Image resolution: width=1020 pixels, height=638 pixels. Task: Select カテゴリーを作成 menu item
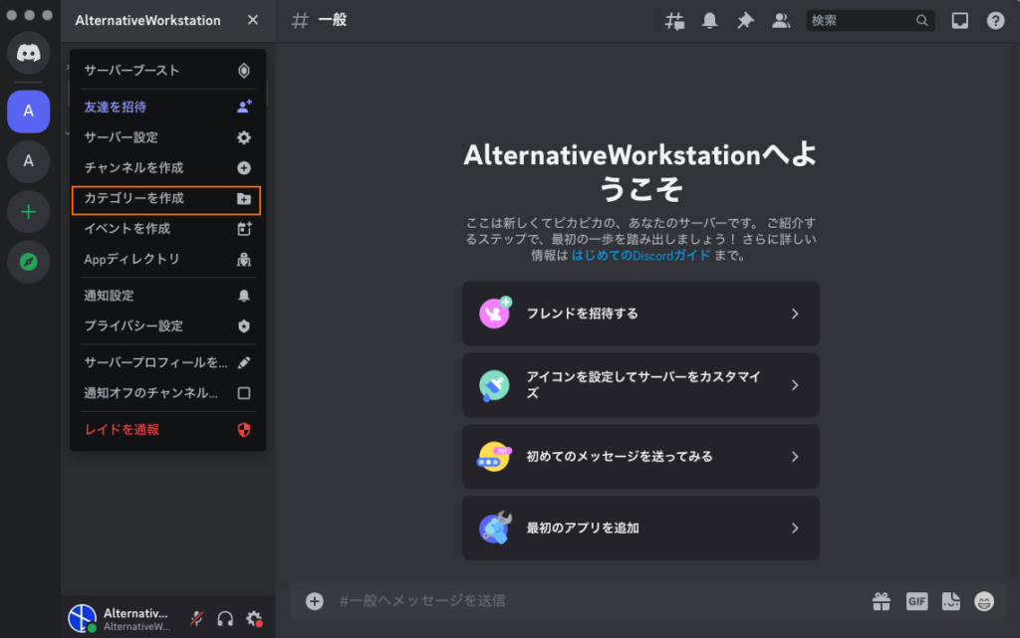[x=166, y=199]
